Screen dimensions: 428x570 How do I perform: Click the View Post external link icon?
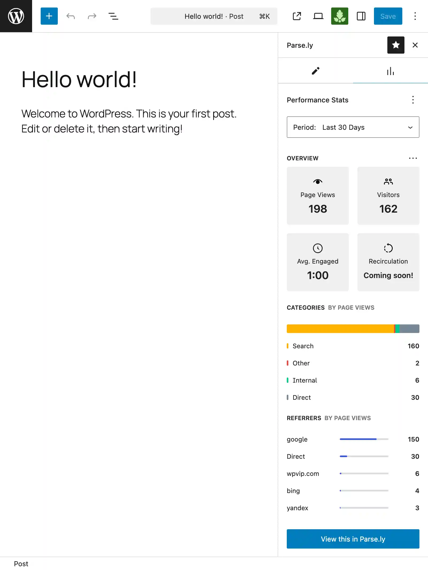(297, 16)
